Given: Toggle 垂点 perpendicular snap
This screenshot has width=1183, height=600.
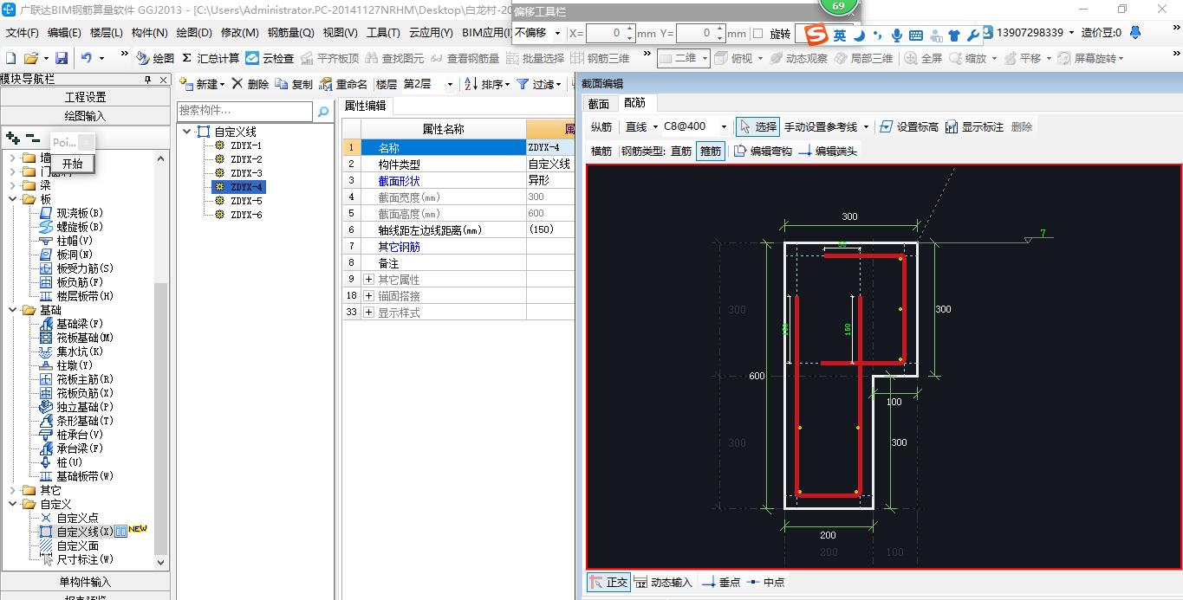Looking at the screenshot, I should [721, 582].
